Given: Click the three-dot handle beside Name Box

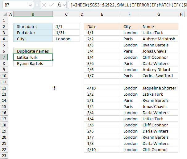Looking at the screenshot, I should (37, 5).
